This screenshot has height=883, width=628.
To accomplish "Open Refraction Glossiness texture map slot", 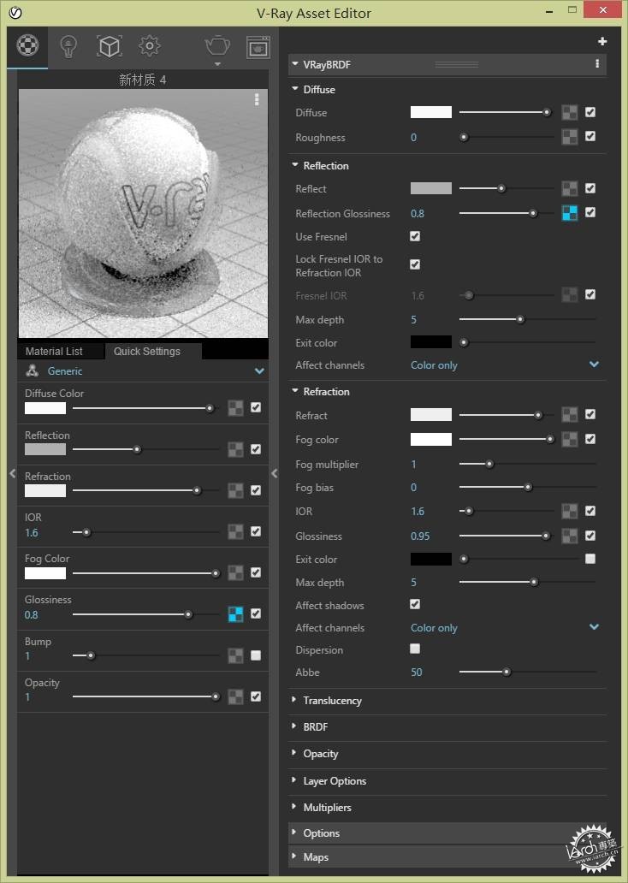I will tap(570, 536).
